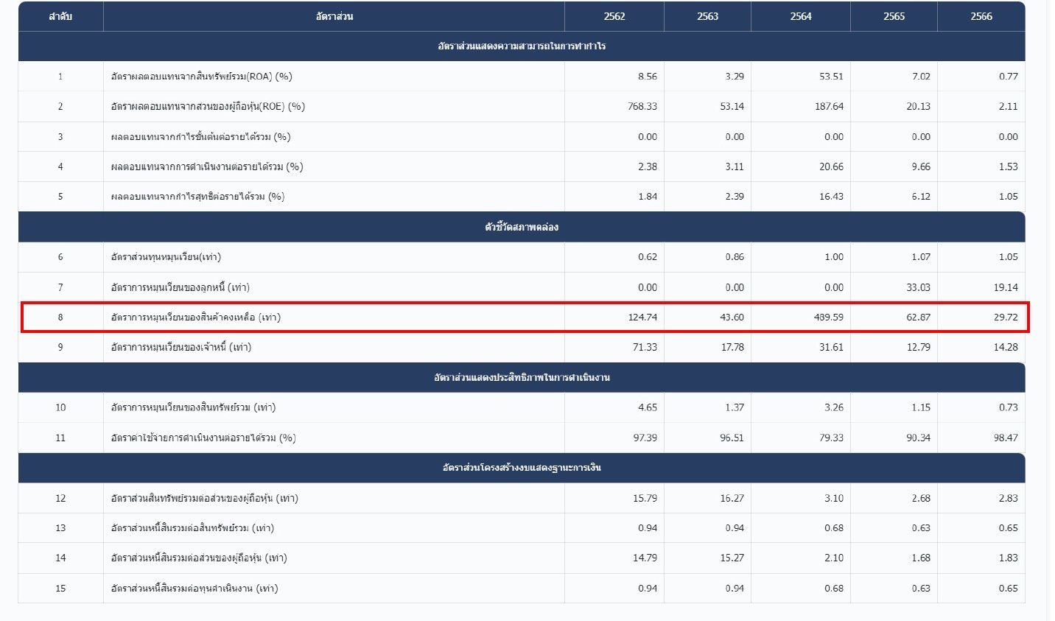Select value 71.33 in row 9

(x=645, y=347)
